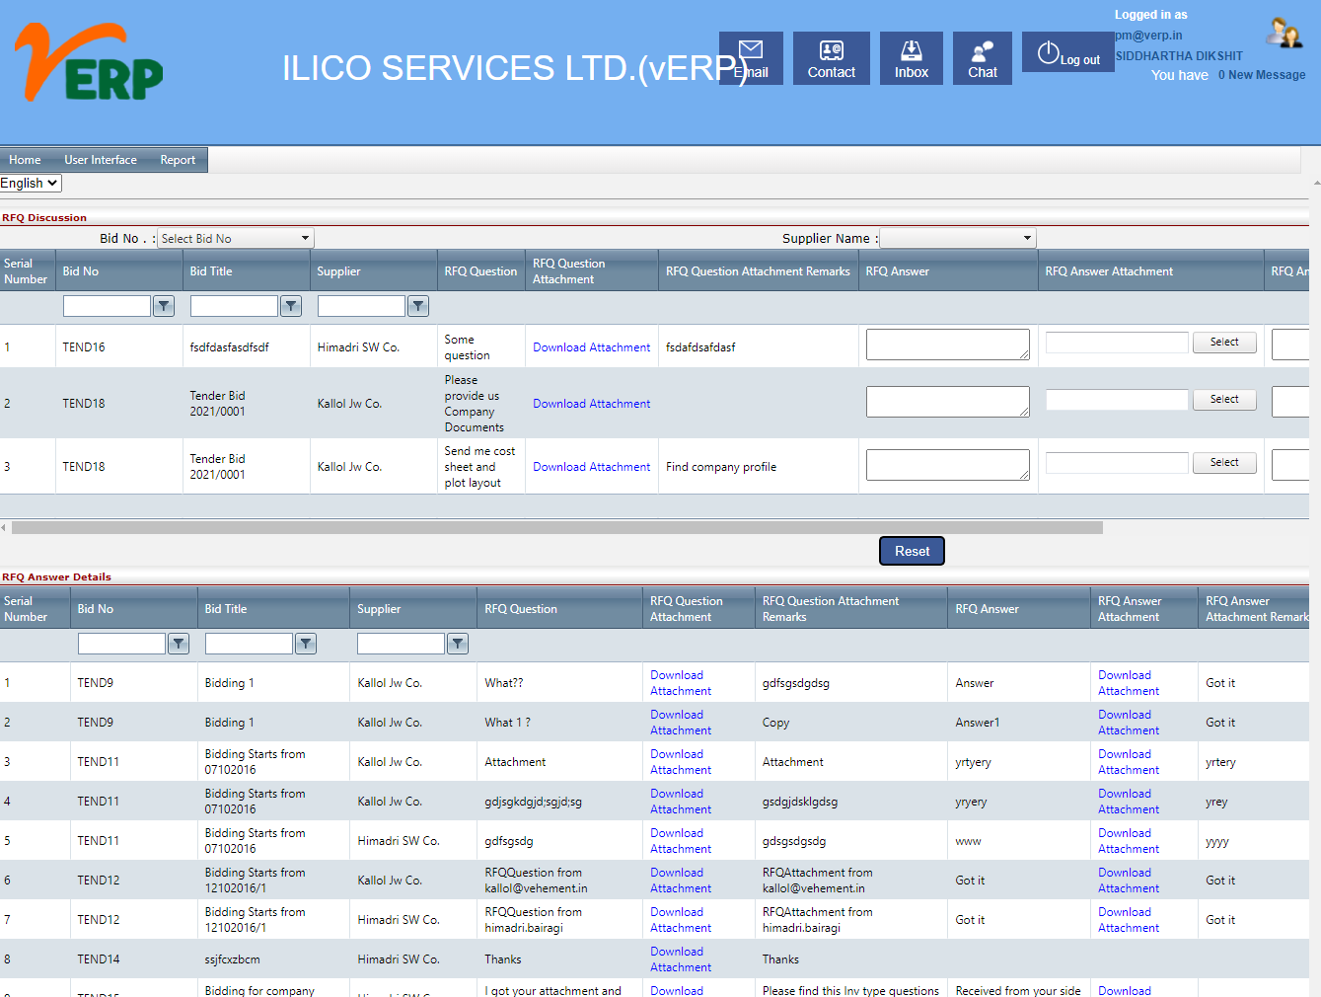Open the User Interface menu
The height and width of the screenshot is (997, 1321).
click(x=101, y=160)
